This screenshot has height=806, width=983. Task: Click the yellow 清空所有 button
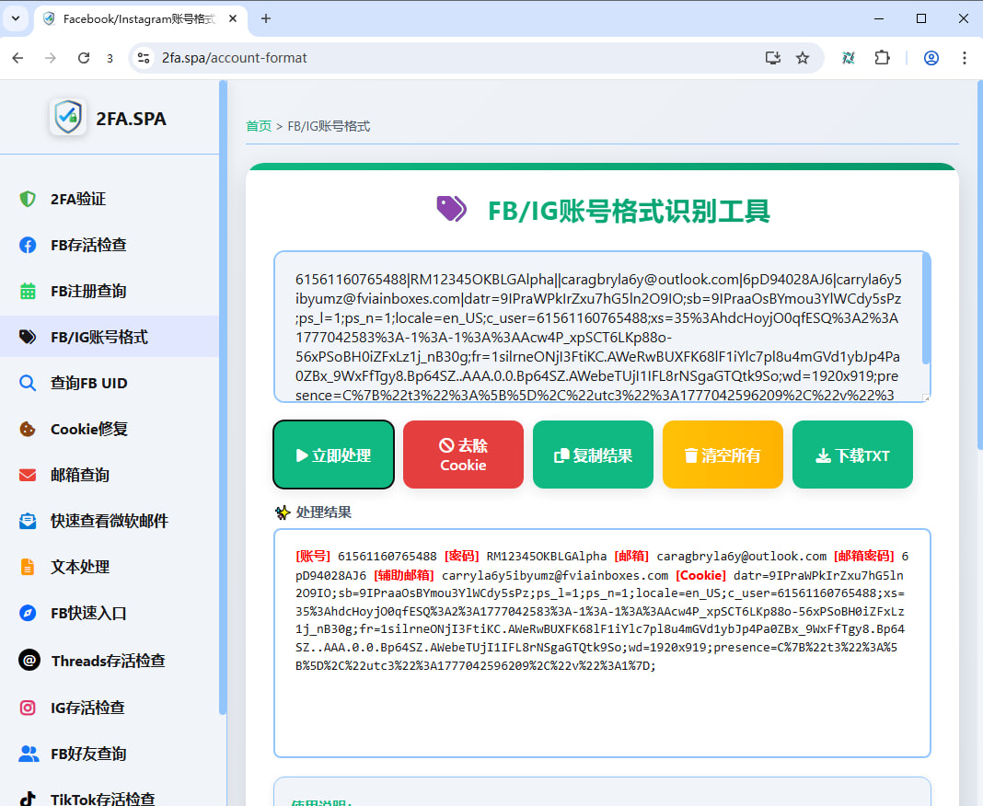click(x=723, y=455)
